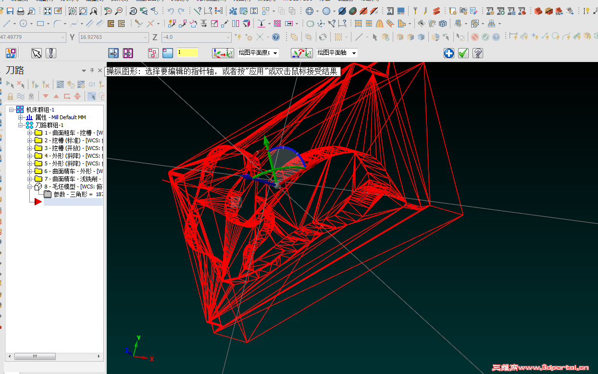The image size is (598, 374).
Task: Click the ribbon bar Help question button
Action: coord(478,53)
